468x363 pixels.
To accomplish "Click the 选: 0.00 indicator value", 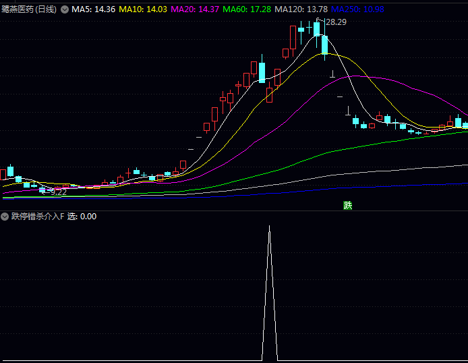I will (82, 217).
